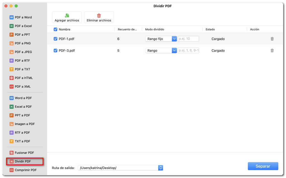Click Agregar archivos to add files
The width and height of the screenshot is (286, 178).
click(x=67, y=17)
